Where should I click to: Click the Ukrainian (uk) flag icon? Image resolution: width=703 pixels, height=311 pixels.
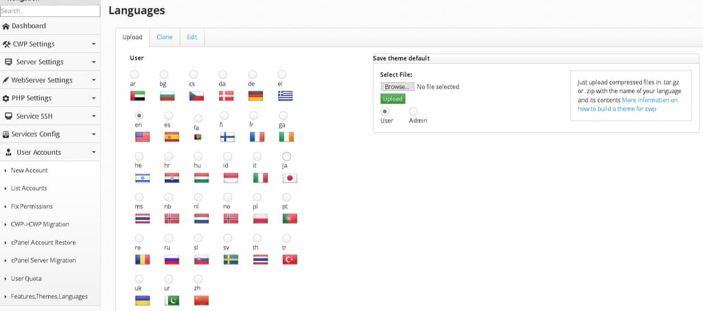pos(143,300)
